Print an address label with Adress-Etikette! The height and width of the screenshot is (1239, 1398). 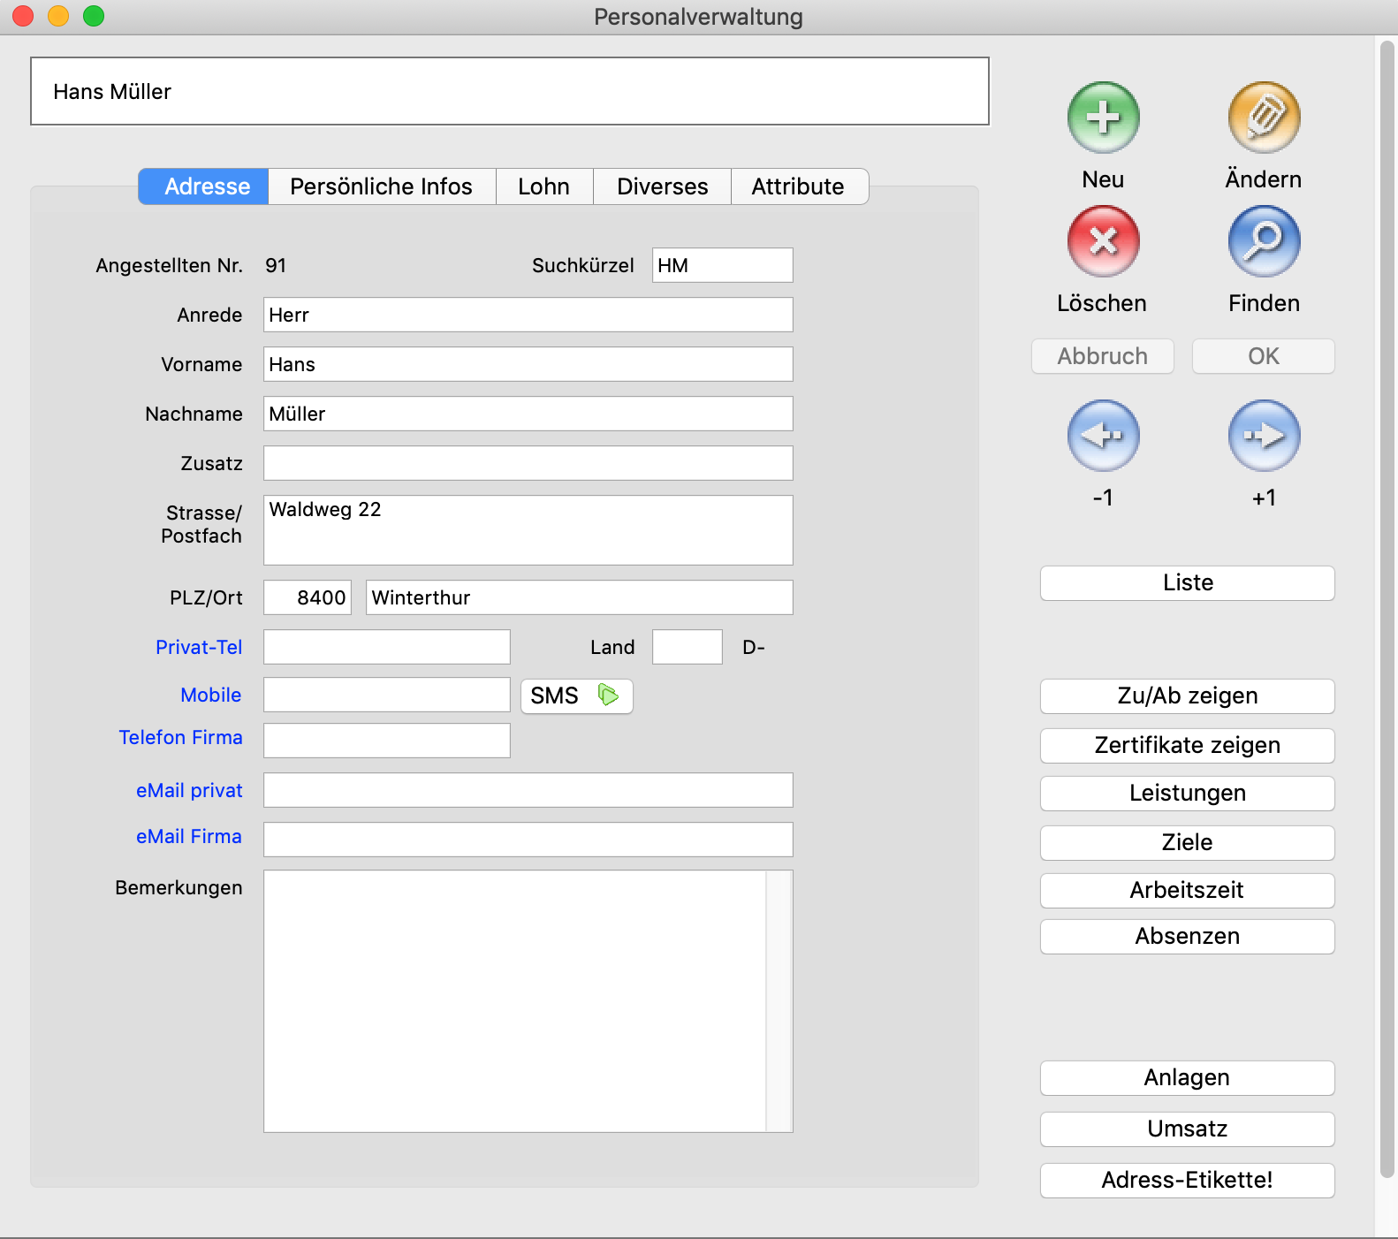pos(1187,1180)
